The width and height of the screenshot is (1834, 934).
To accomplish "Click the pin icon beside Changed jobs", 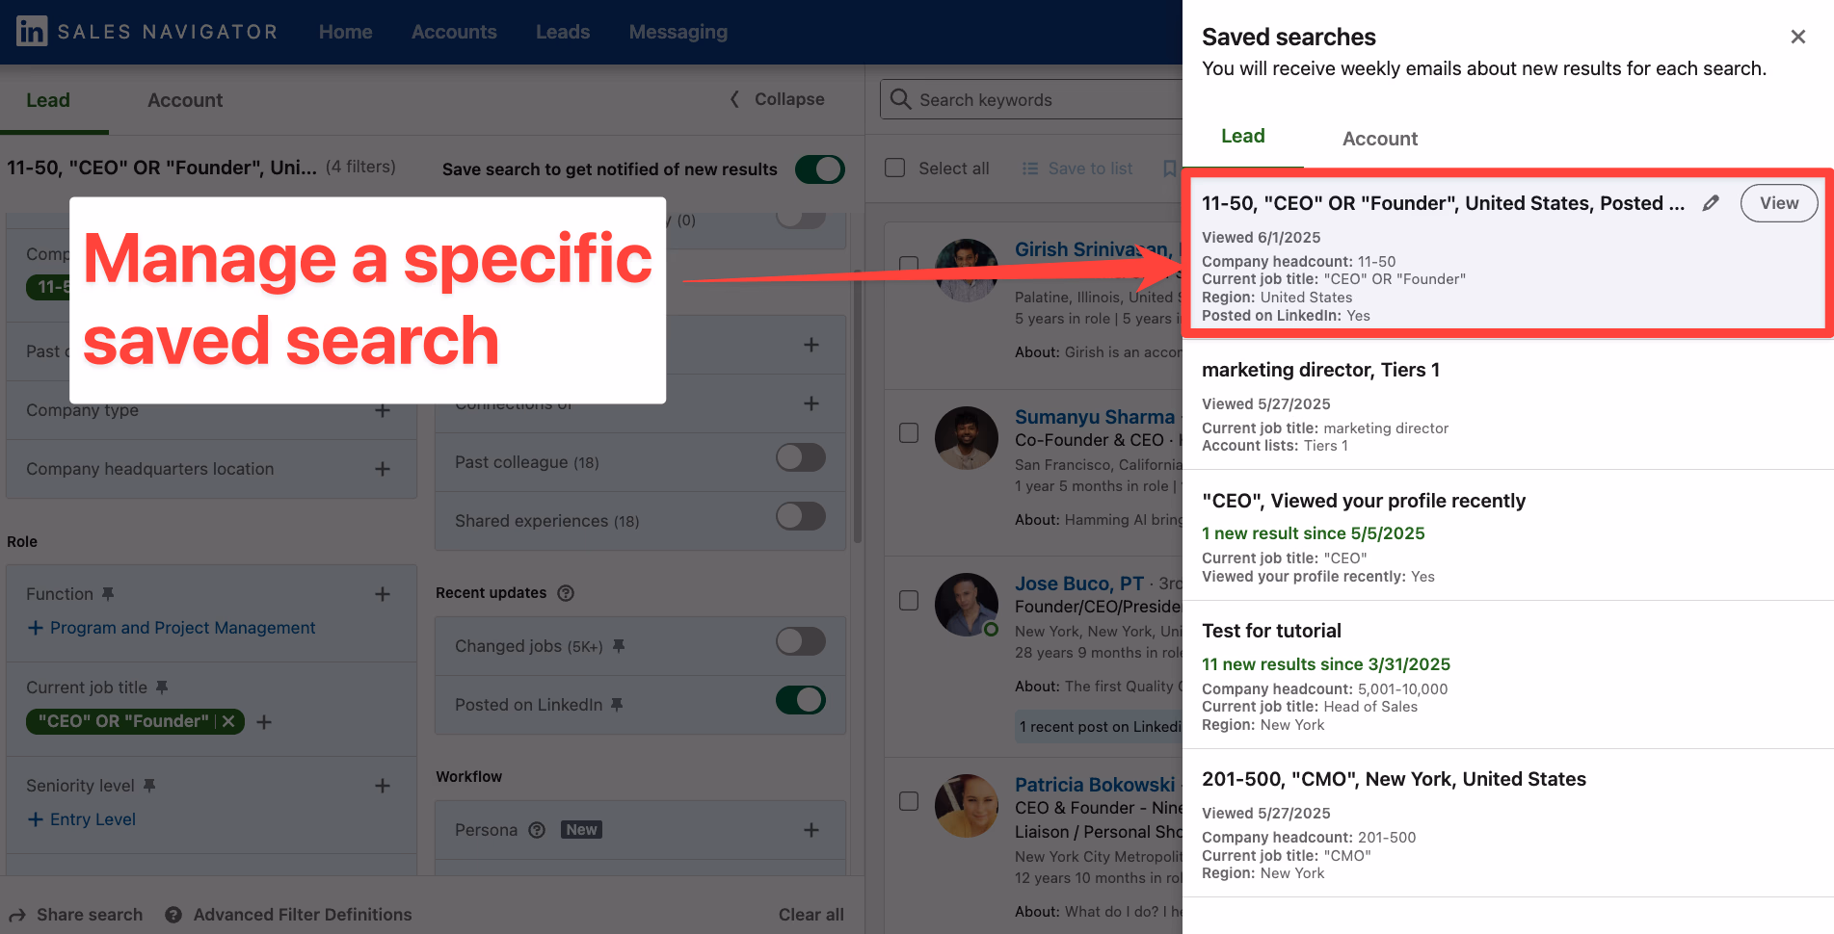I will pos(619,646).
